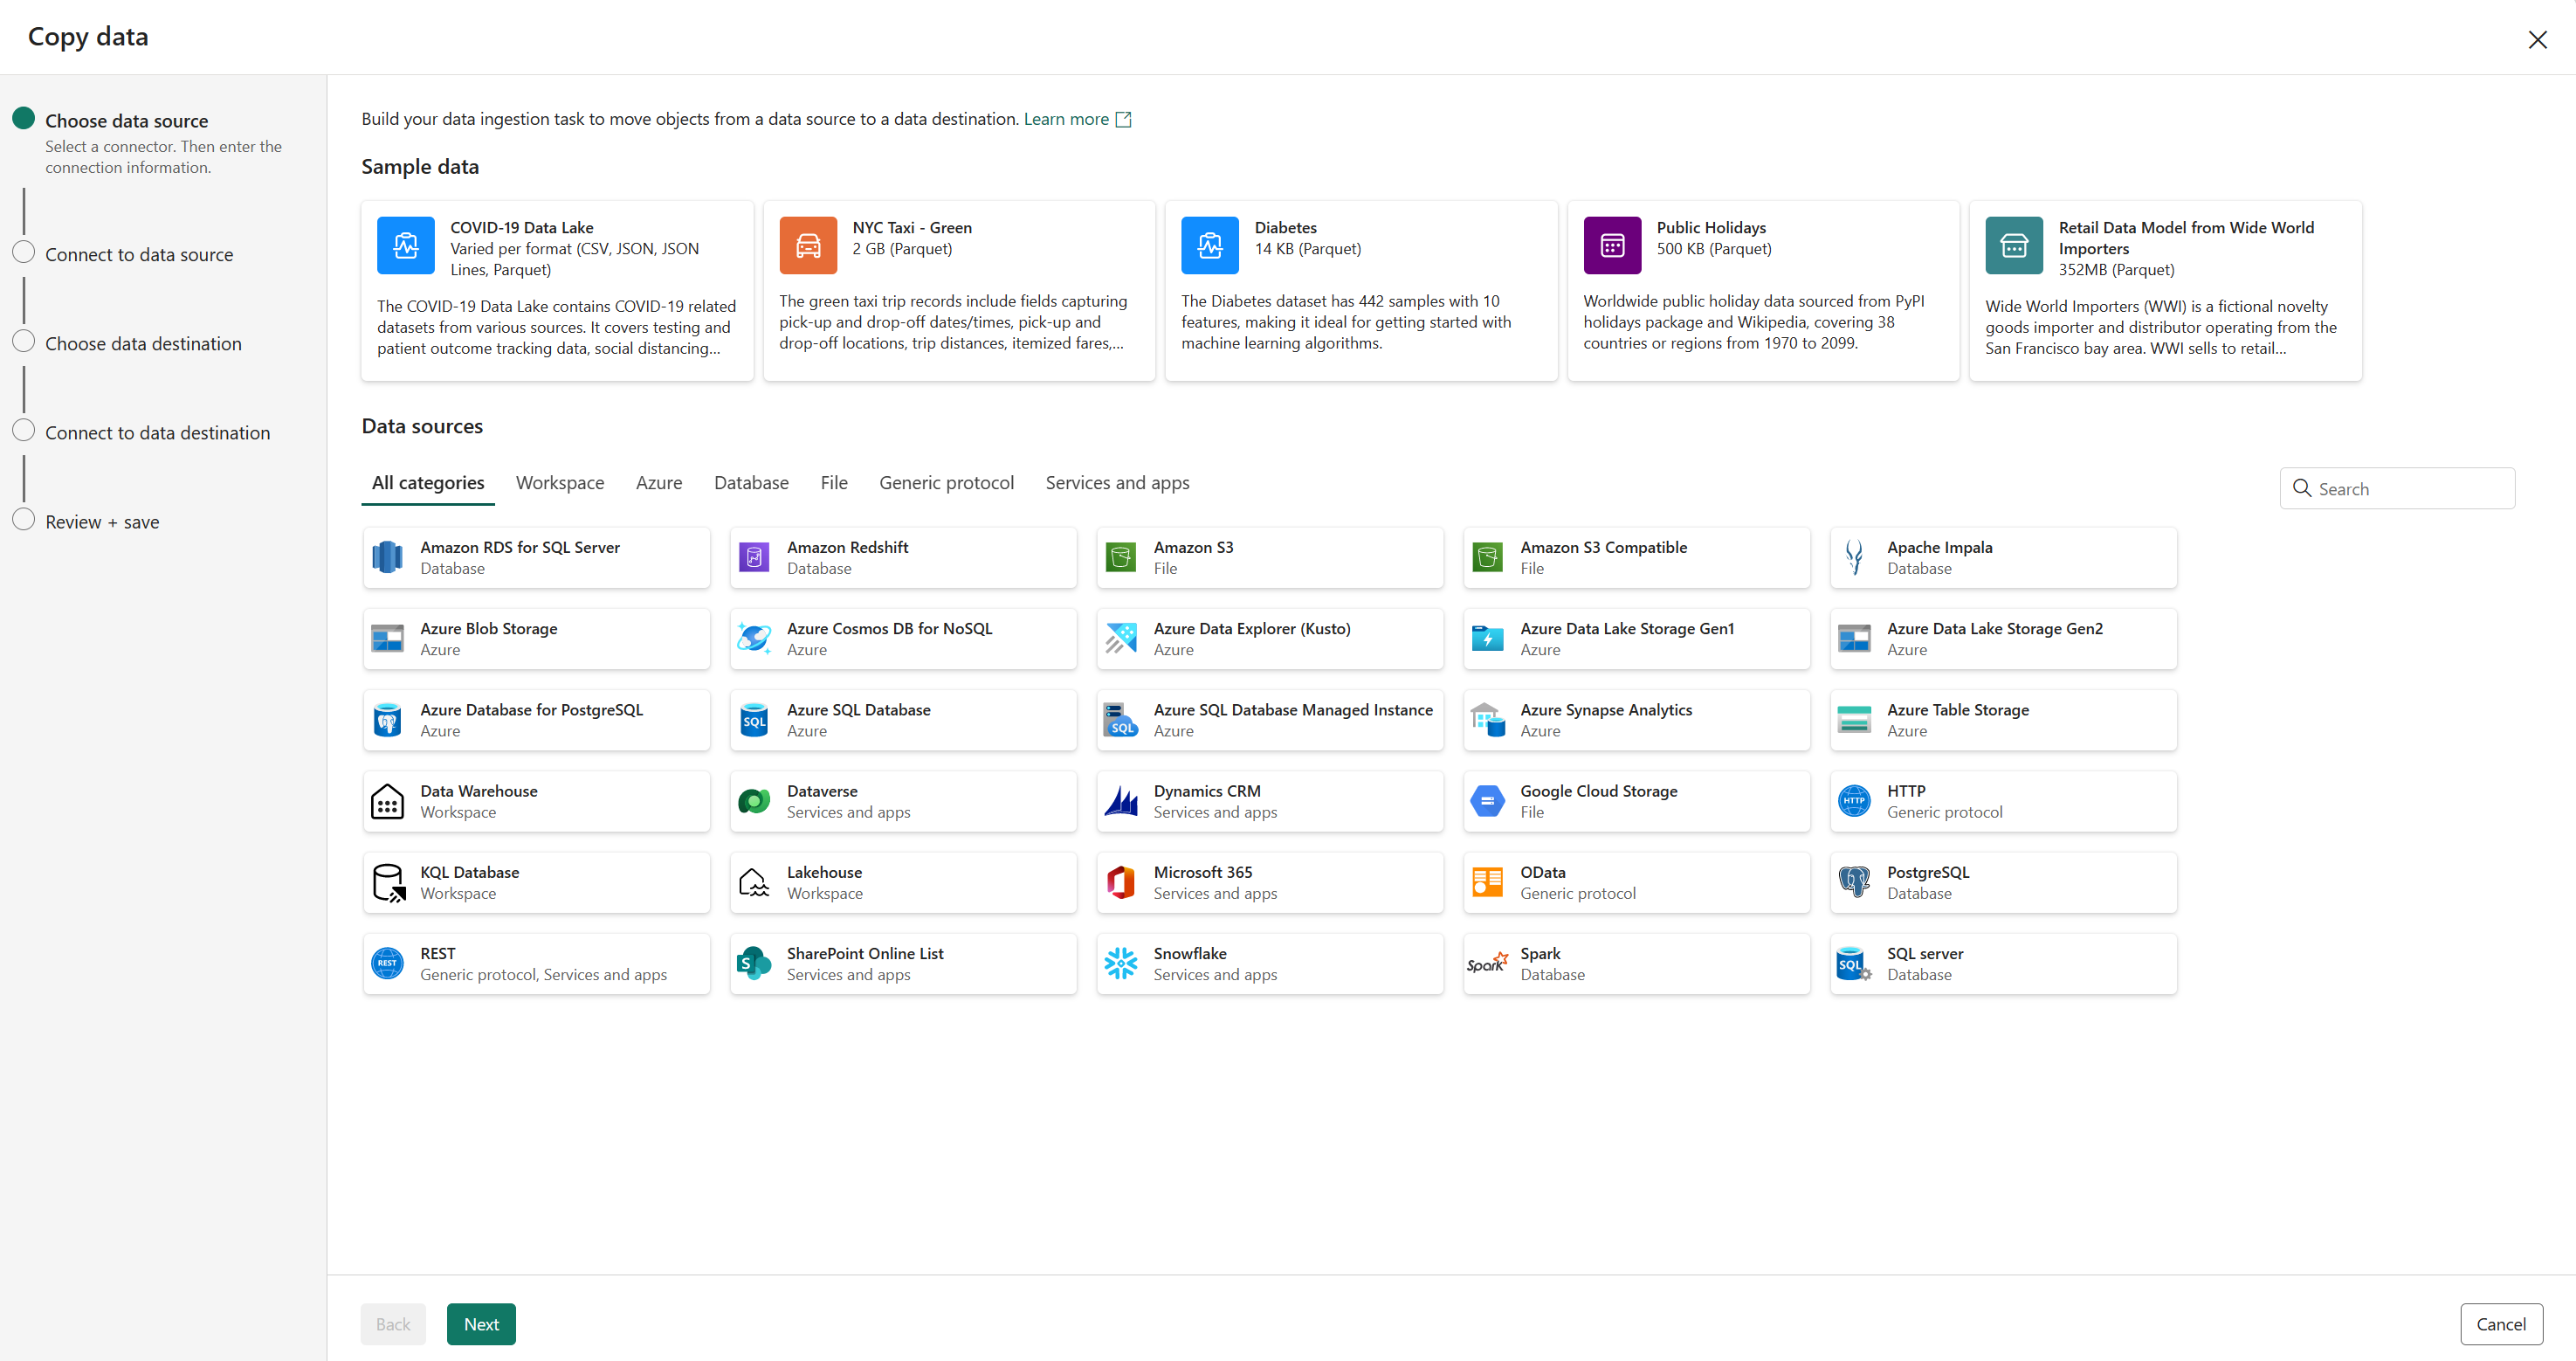Select the Choose data source step
The height and width of the screenshot is (1361, 2576).
coord(126,121)
